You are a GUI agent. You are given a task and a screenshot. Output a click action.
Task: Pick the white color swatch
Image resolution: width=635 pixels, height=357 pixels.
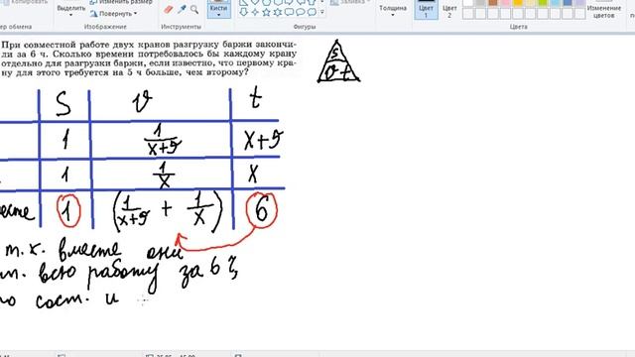468,3
